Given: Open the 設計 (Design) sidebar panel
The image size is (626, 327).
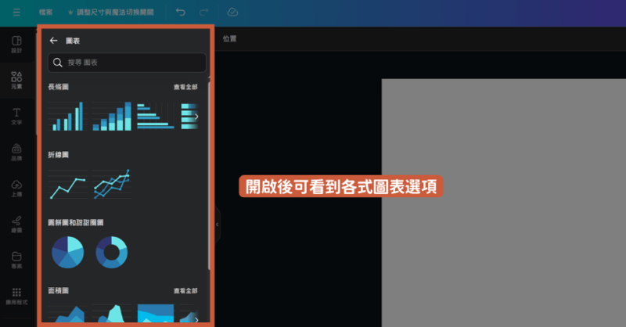Looking at the screenshot, I should (x=16, y=44).
